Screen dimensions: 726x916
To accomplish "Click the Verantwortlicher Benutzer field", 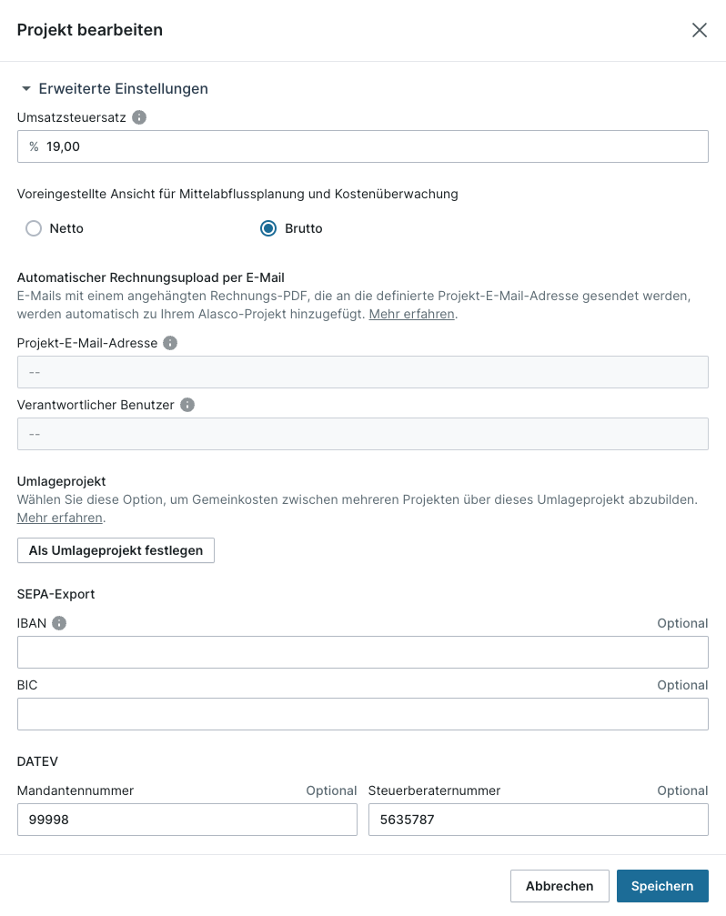I will click(x=363, y=434).
